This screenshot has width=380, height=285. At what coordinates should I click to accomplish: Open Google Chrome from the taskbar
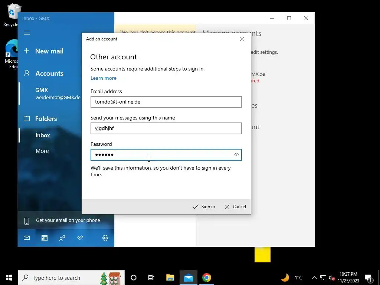point(206,278)
